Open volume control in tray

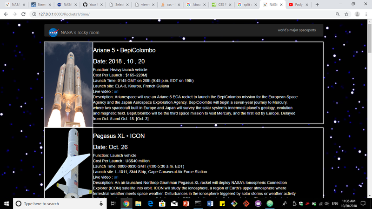[327, 203]
